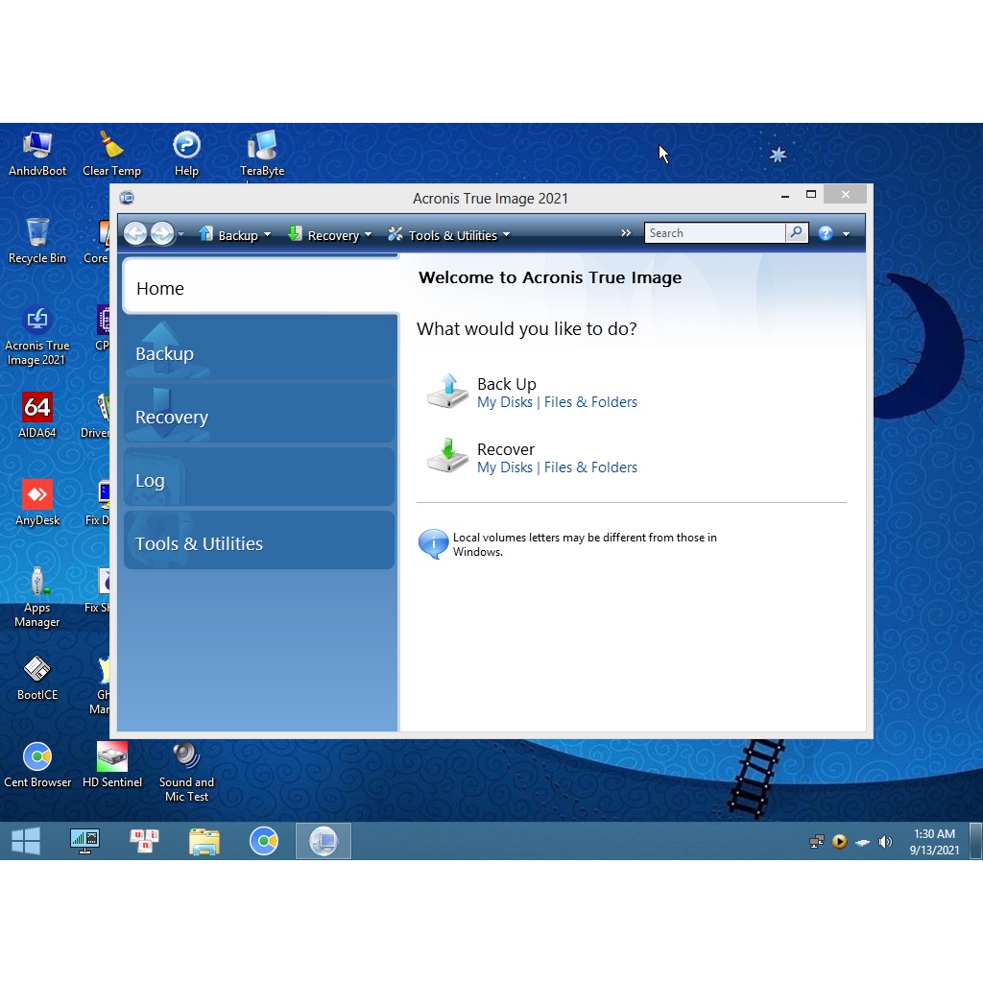The width and height of the screenshot is (983, 983).
Task: Click the Recover disk icon
Action: (x=447, y=457)
